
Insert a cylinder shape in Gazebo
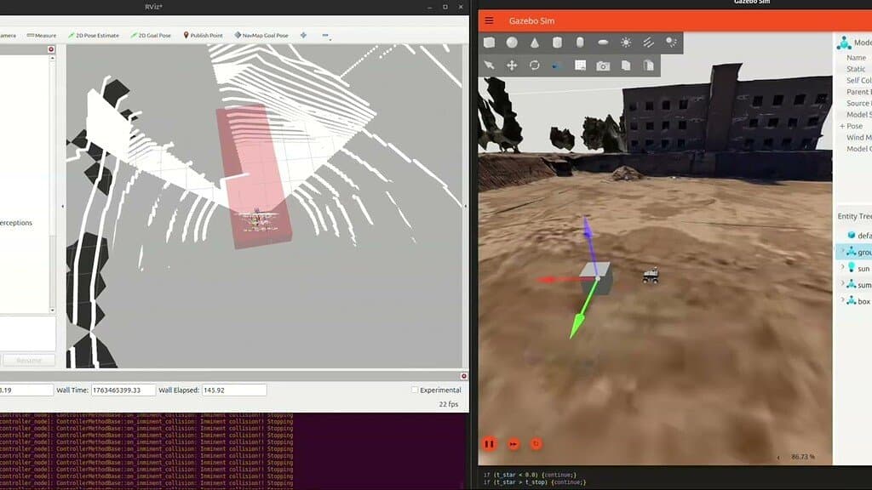(x=557, y=43)
